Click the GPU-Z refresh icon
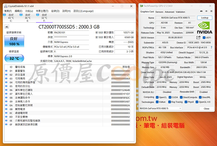Image resolution: width=217 pixels, height=146 pixels. 206,11
